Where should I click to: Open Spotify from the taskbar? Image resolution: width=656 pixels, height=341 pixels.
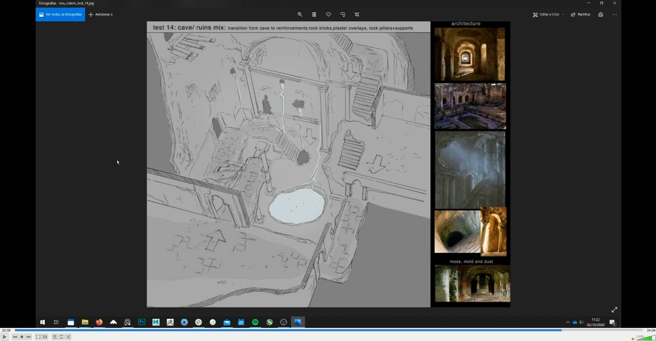click(x=255, y=322)
